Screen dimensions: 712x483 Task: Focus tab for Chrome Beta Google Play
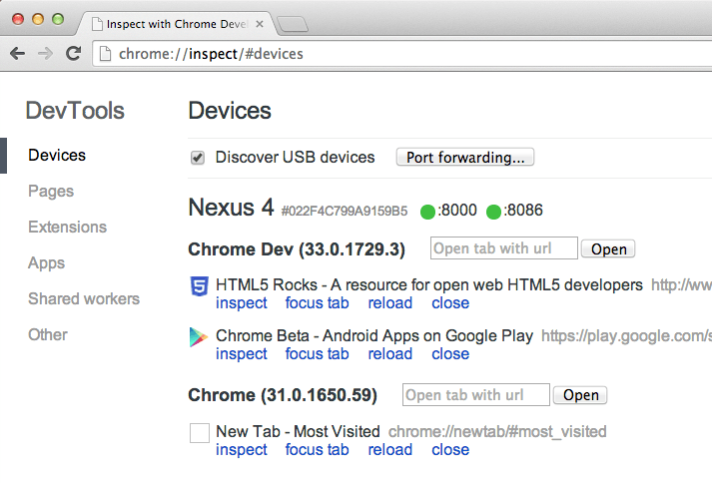click(x=317, y=354)
